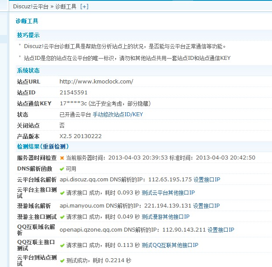Click 重新检测 to rerun the diagnostics

54,146
